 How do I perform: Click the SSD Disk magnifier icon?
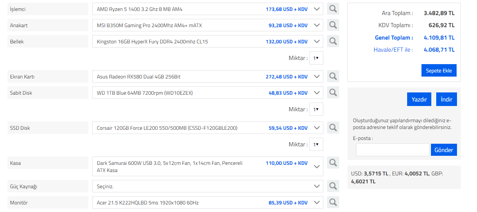[333, 128]
